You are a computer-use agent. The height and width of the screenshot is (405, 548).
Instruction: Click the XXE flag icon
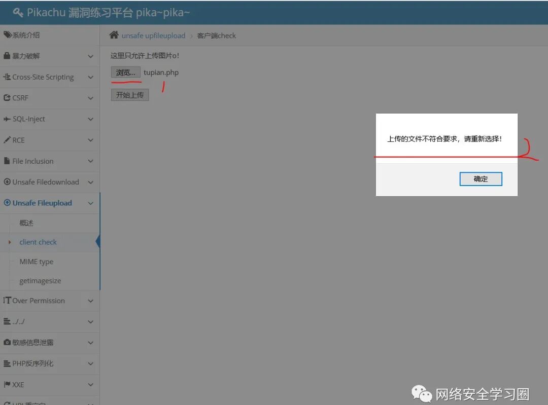(x=7, y=384)
